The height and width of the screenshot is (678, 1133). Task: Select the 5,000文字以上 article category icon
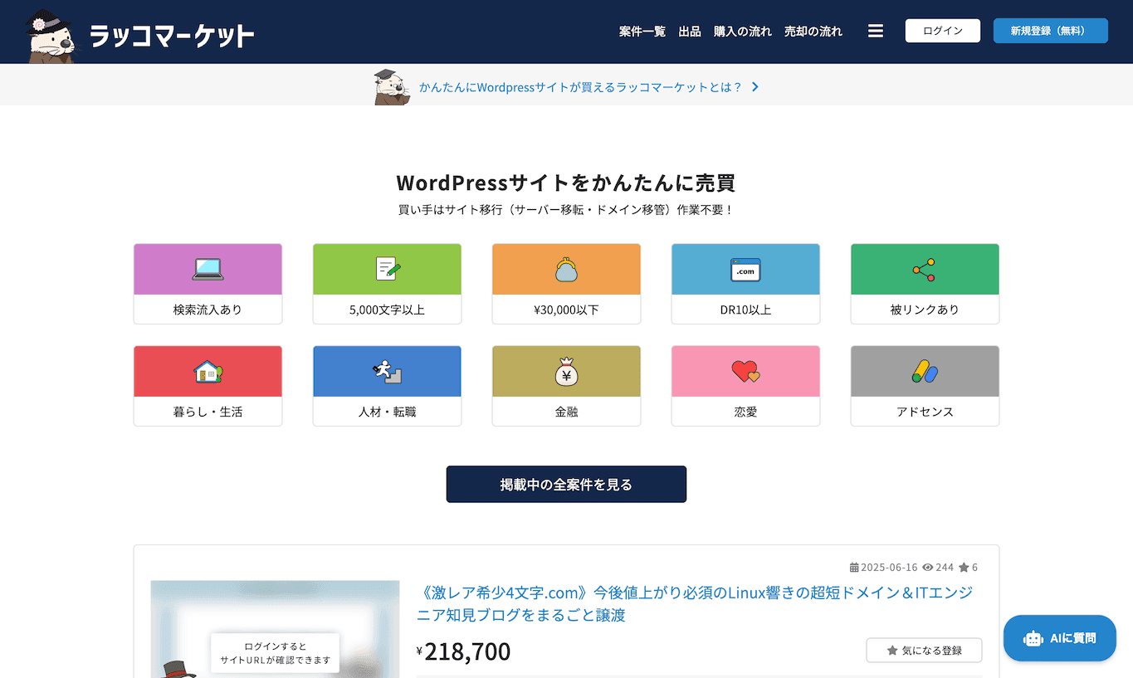tap(387, 269)
